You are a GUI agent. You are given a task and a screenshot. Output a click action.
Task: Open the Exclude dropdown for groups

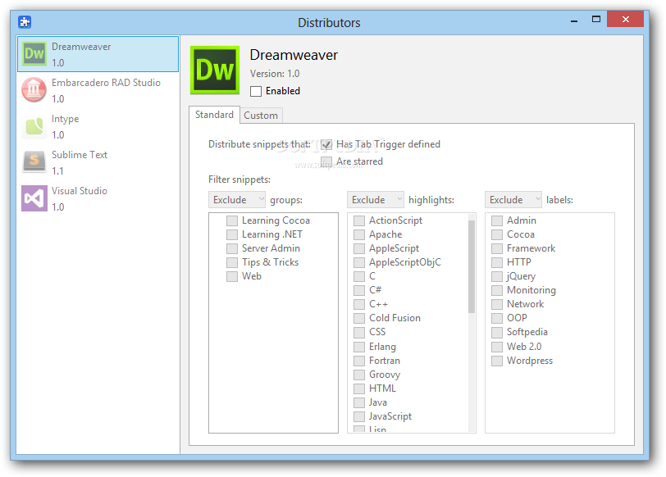click(x=236, y=199)
